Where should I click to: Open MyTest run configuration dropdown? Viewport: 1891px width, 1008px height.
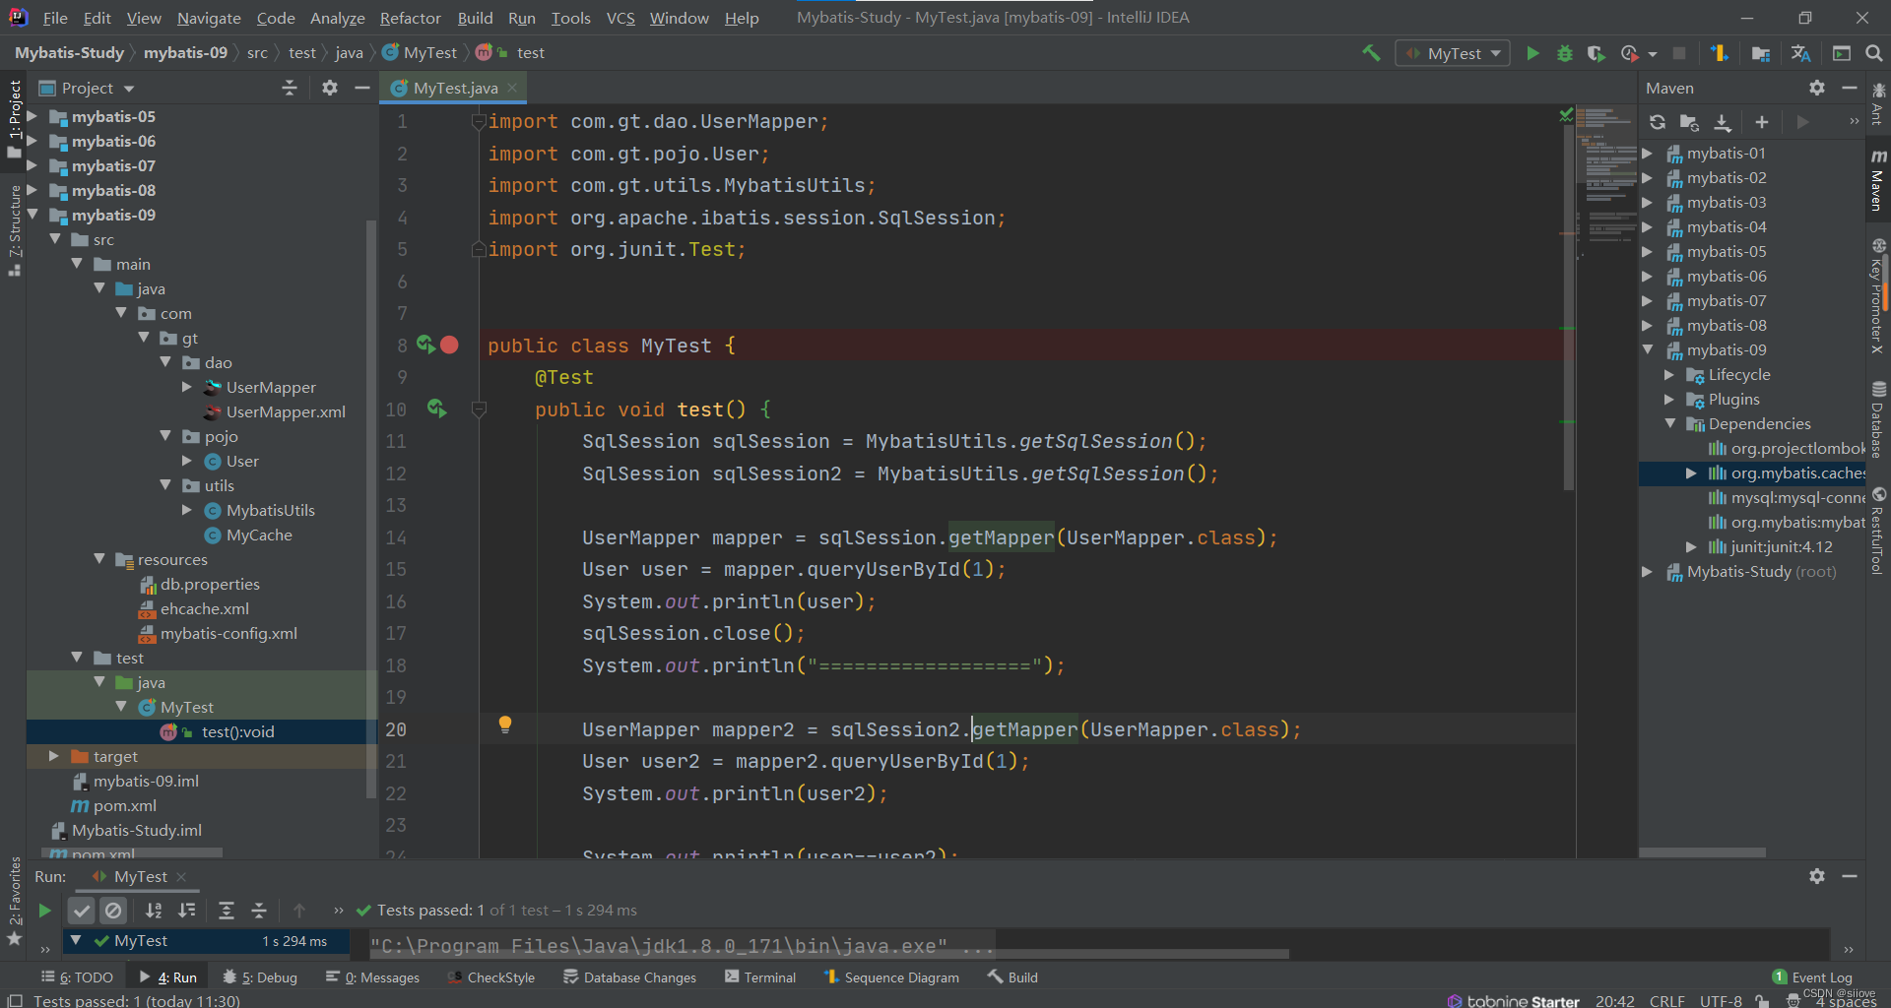[1454, 53]
